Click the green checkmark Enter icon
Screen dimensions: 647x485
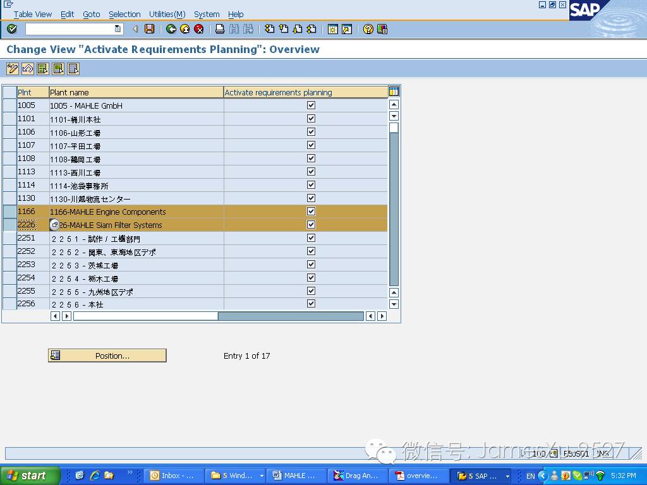point(12,29)
